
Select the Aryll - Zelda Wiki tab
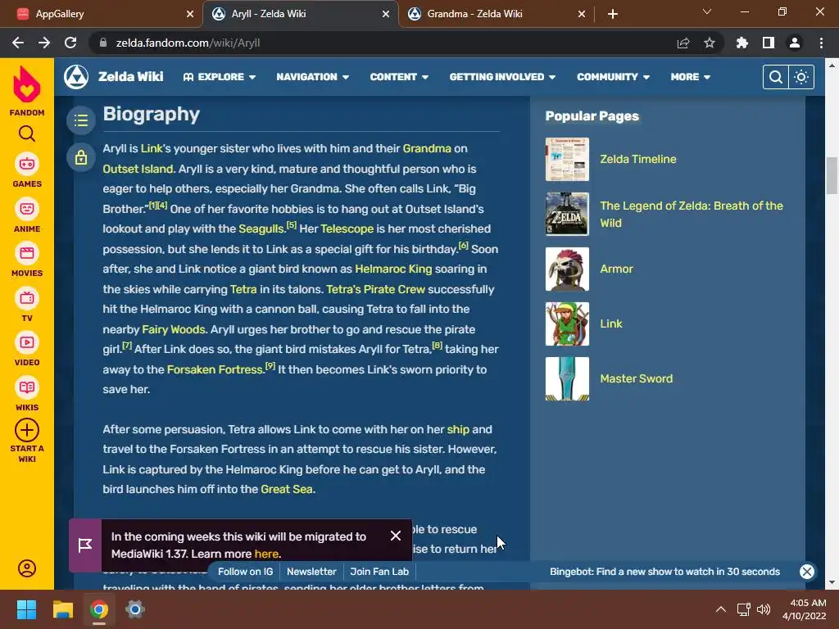coord(300,14)
